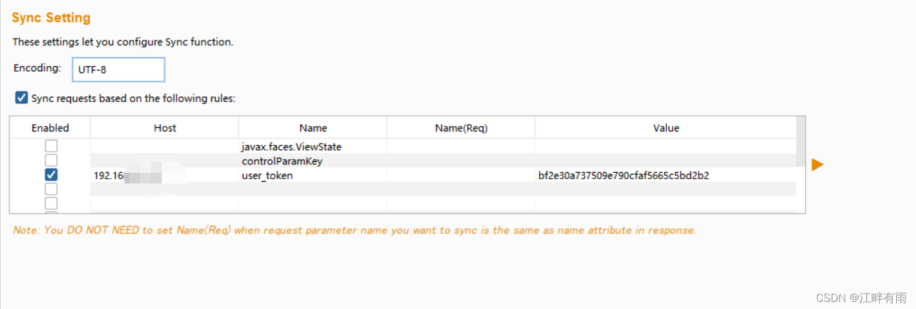Click the Name(Req) column header
This screenshot has width=916, height=309.
(461, 128)
